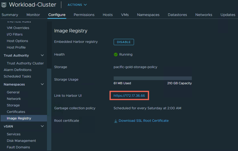Switch to the Monitor tab
Image resolution: width=238 pixels, height=151 pixels.
pyautogui.click(x=33, y=15)
